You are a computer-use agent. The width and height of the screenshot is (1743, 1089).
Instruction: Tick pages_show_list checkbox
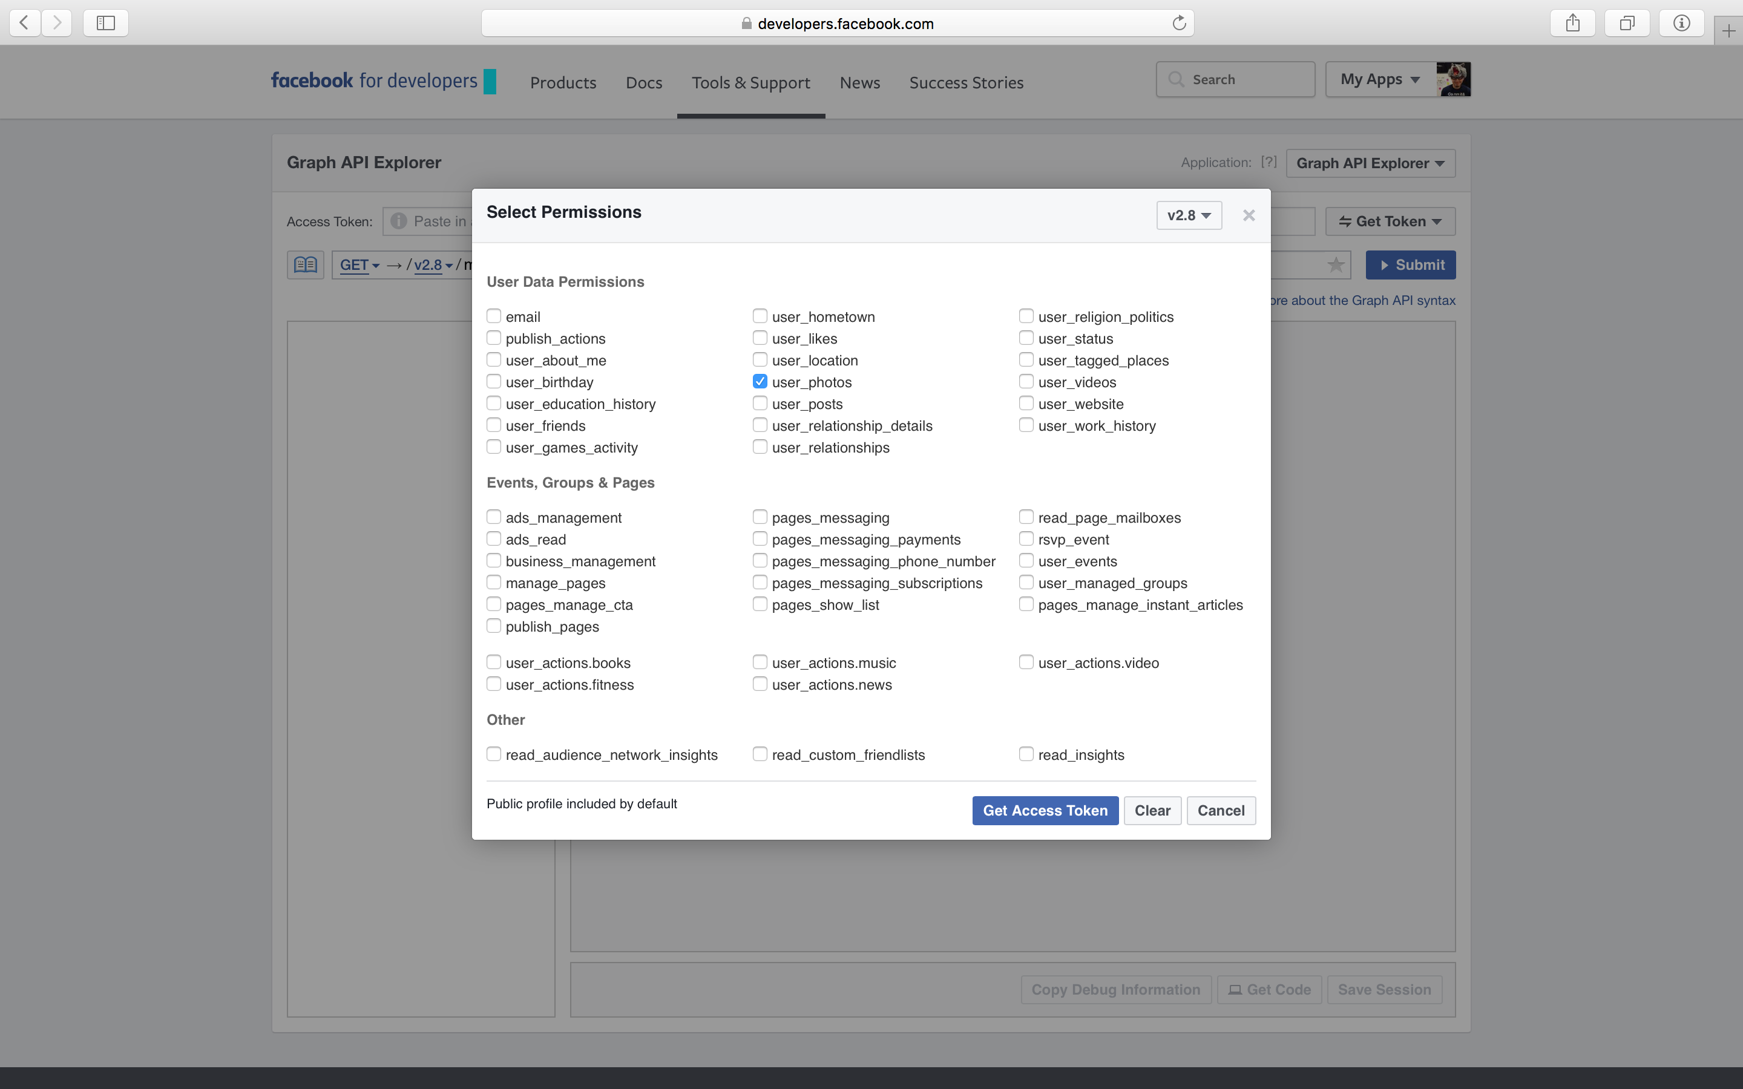point(760,604)
